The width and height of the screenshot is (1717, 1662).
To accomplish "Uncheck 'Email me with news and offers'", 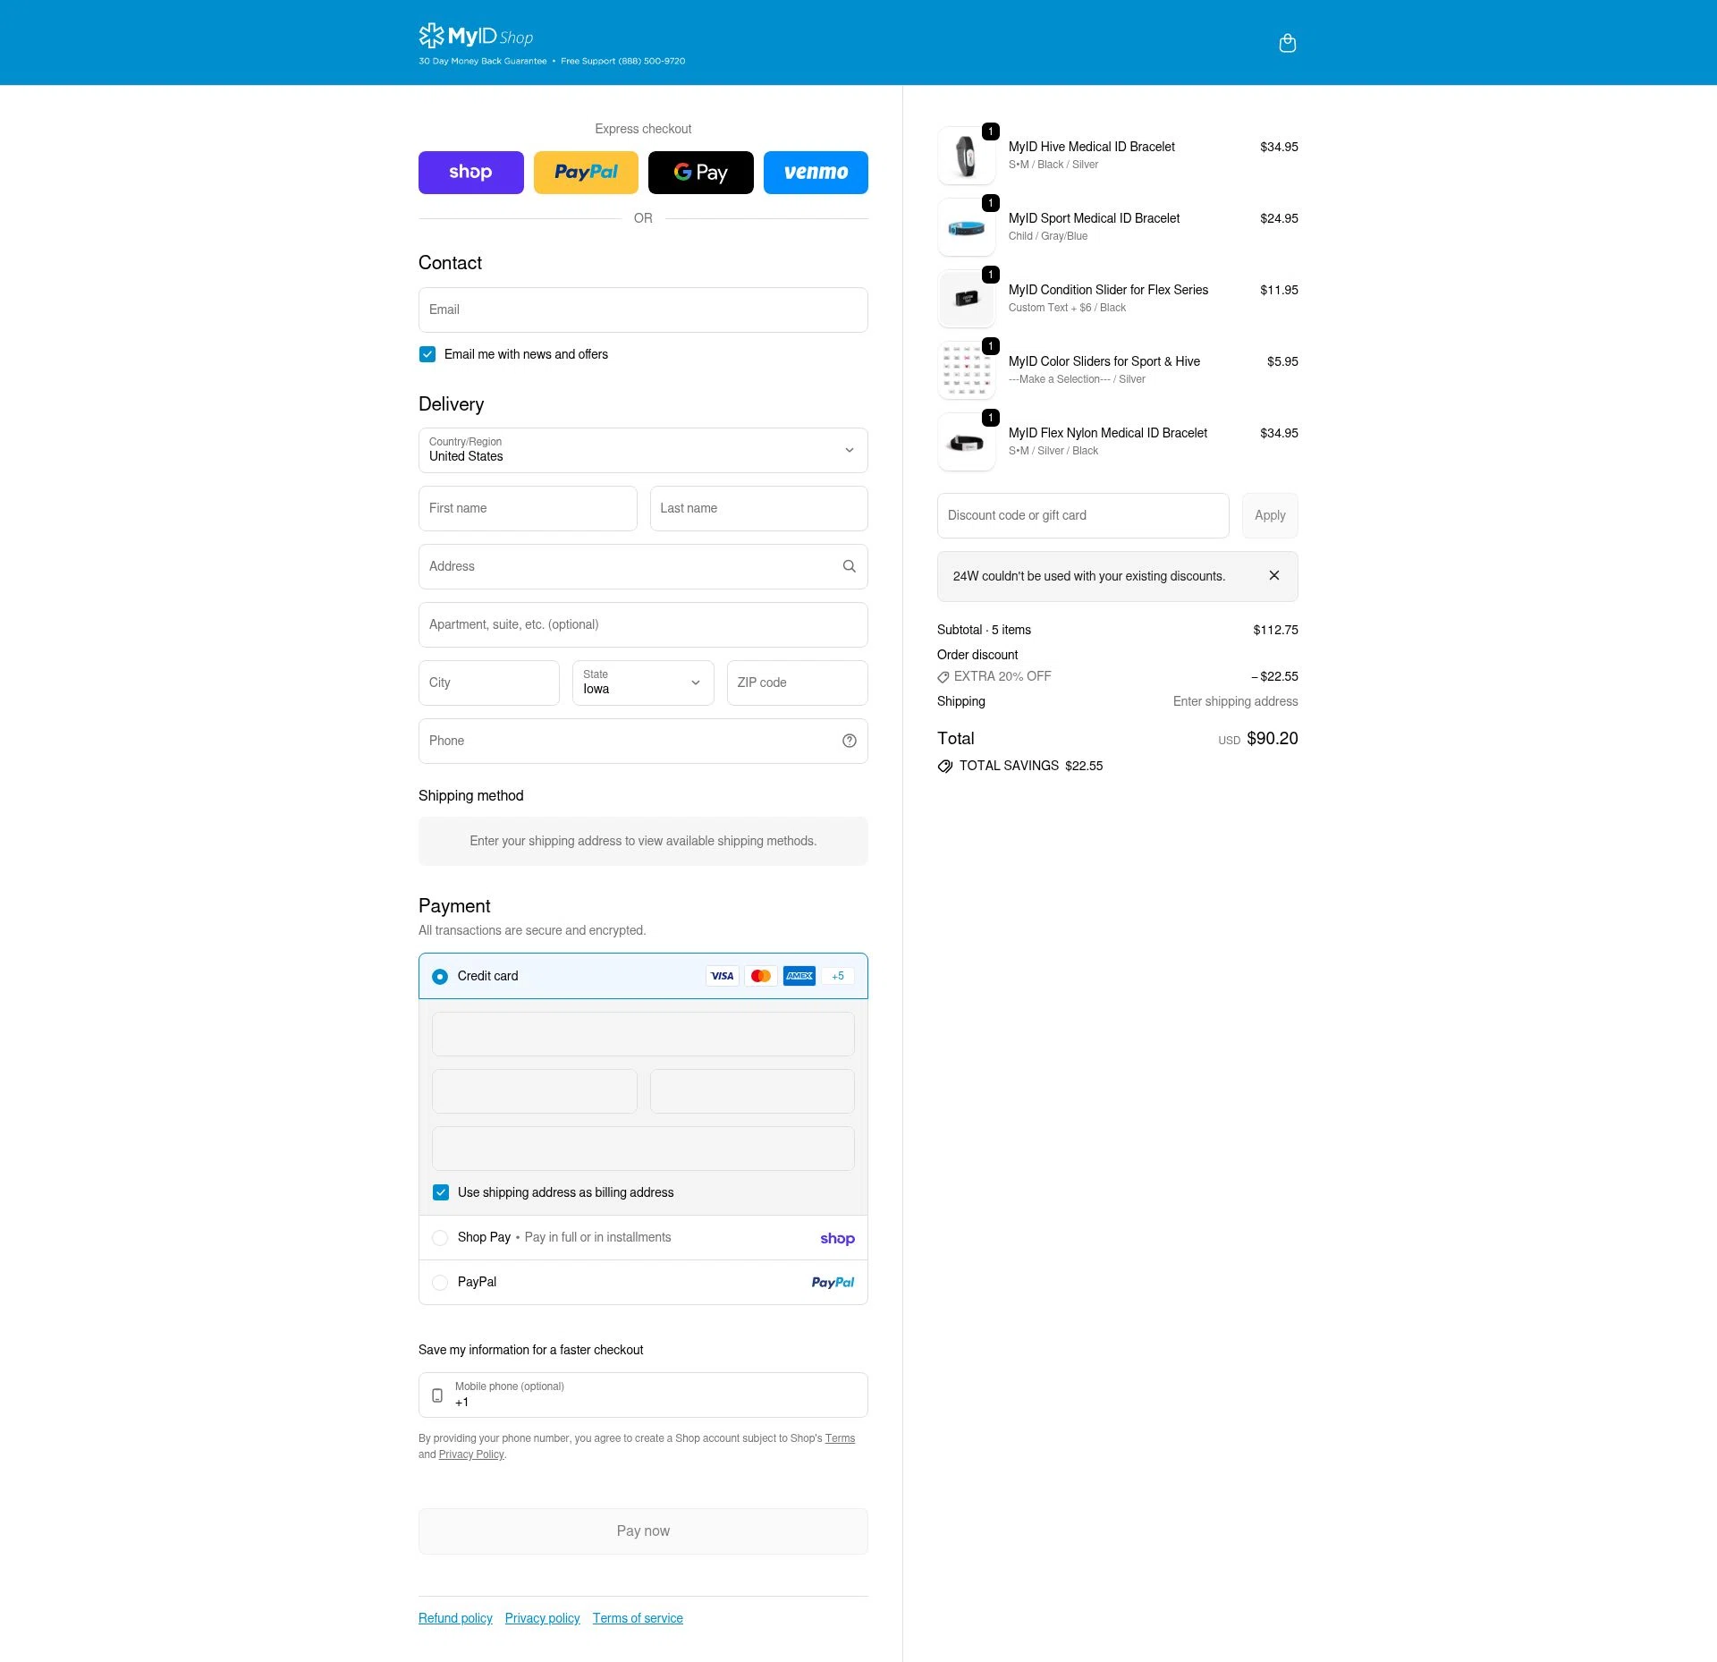I will pyautogui.click(x=427, y=354).
